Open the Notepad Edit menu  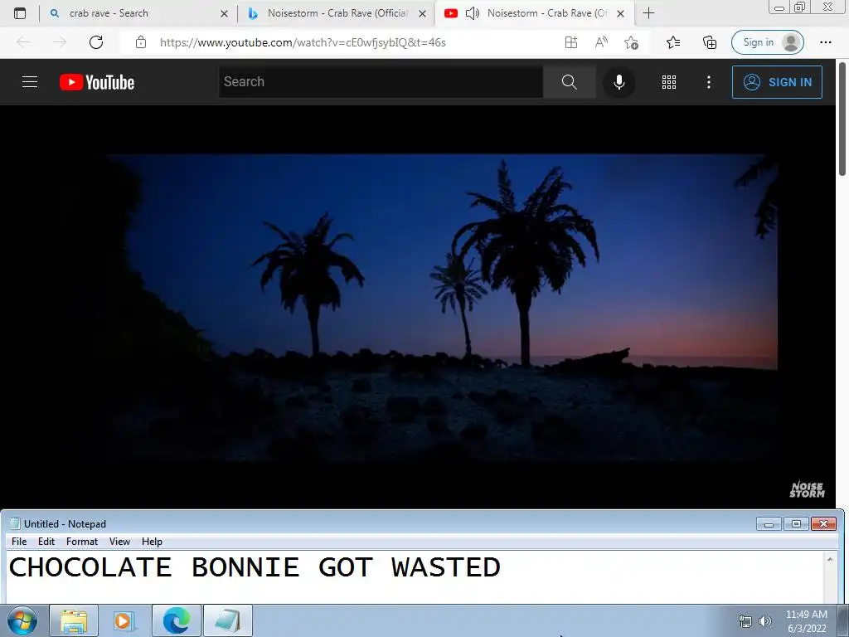(46, 541)
